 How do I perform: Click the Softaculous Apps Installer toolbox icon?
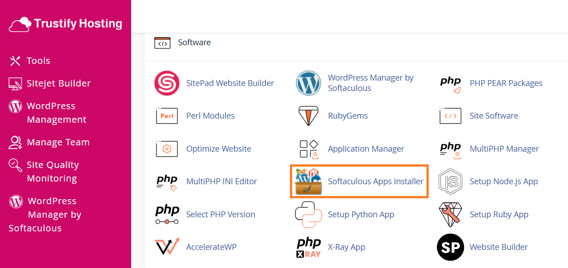tap(308, 181)
